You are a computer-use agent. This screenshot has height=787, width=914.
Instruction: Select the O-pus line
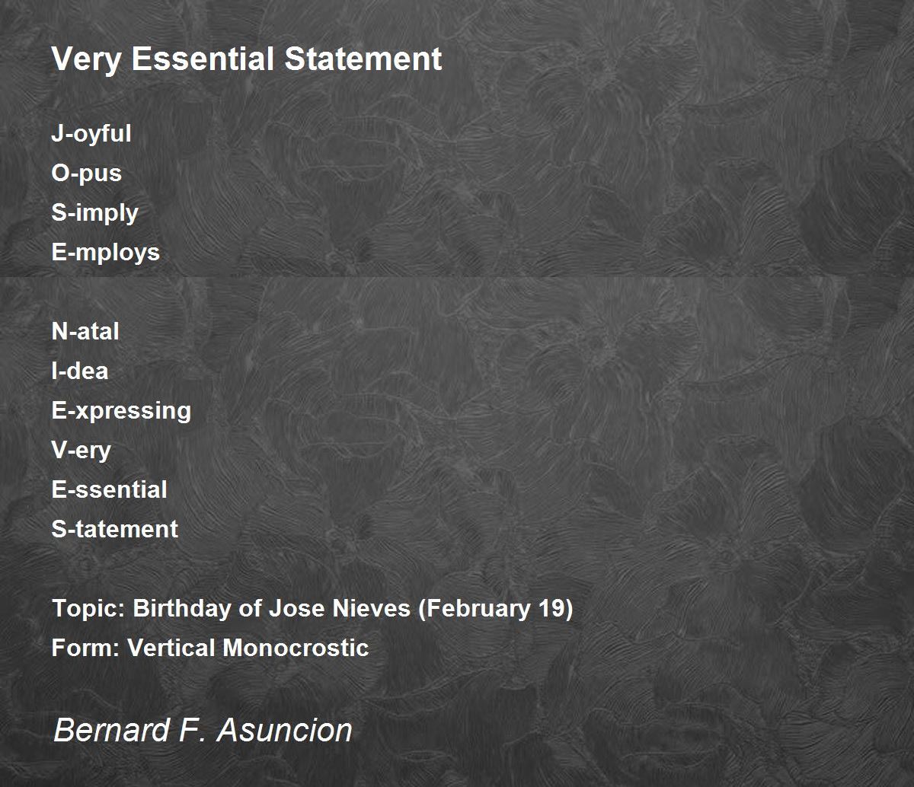pos(87,174)
